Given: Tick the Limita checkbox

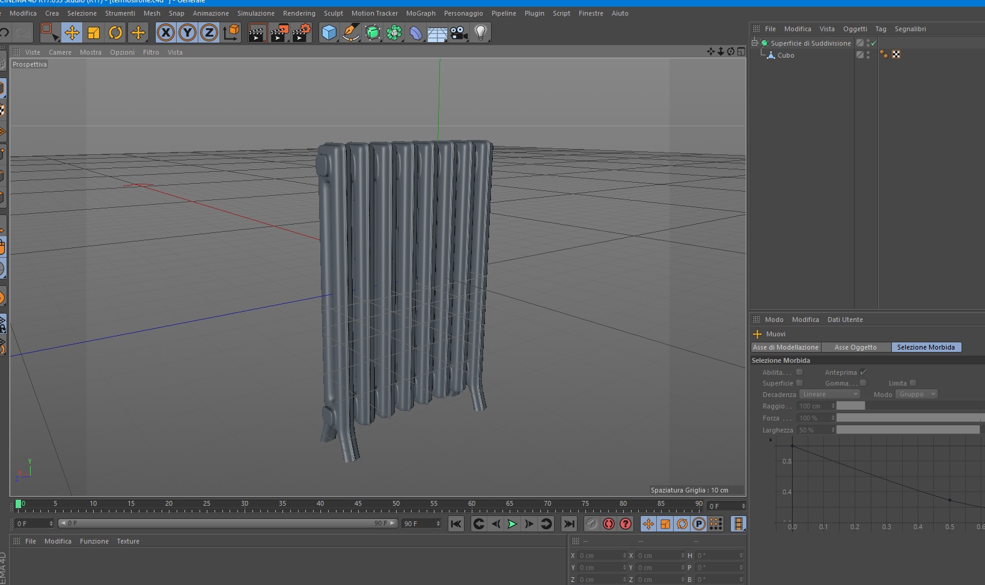Looking at the screenshot, I should [913, 383].
